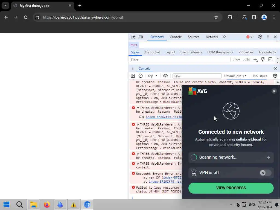Viewport: 280px width, 210px height.
Task: Open the DOM Breakpoints tab
Action: pyautogui.click(x=220, y=52)
